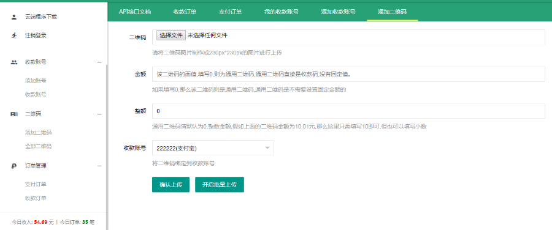Switch to the 我的收款账号 tab

(x=282, y=12)
